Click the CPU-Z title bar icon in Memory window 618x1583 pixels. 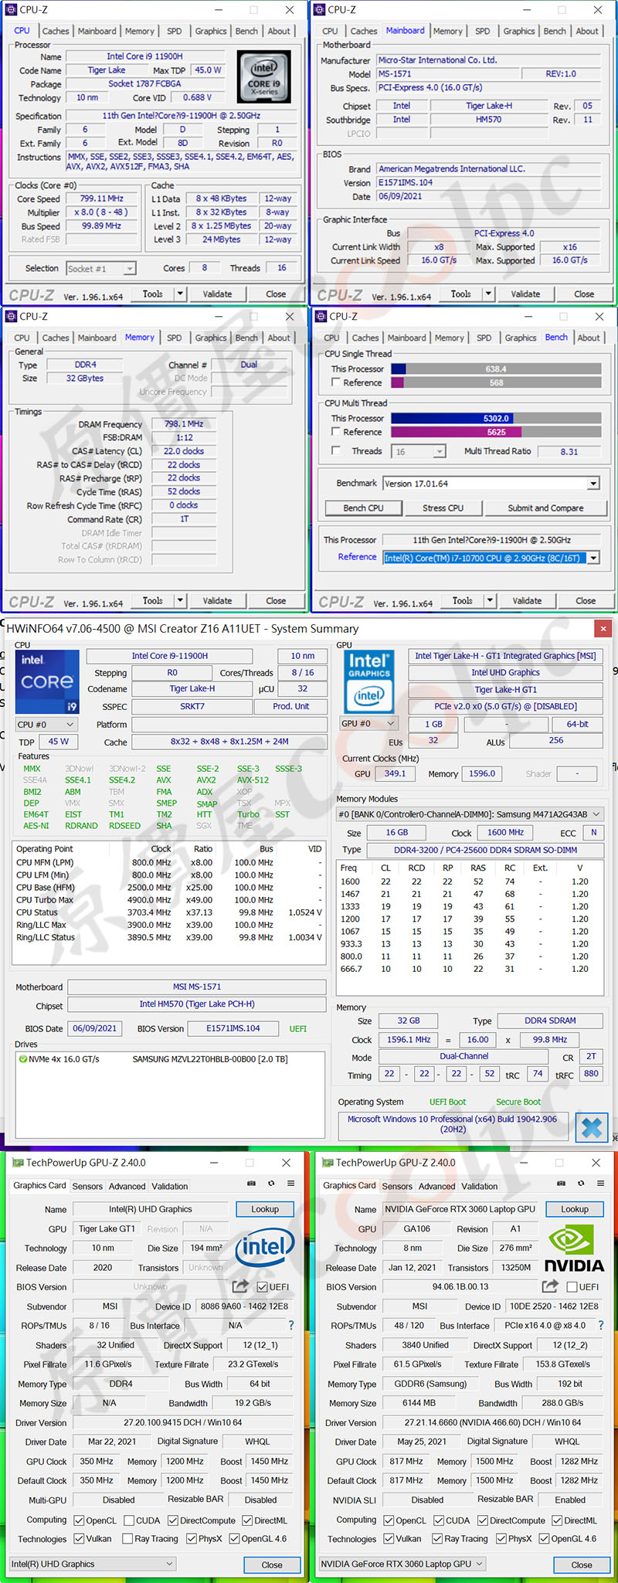(x=11, y=316)
